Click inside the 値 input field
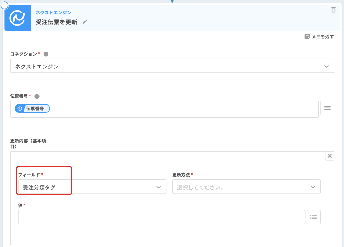Image resolution: width=344 pixels, height=247 pixels. click(161, 217)
